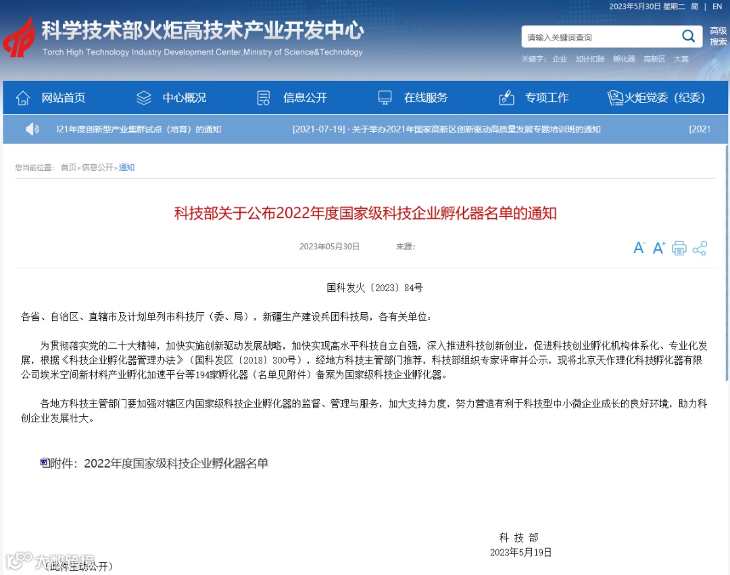Click the monitor icon beside 在线服务

[x=385, y=98]
